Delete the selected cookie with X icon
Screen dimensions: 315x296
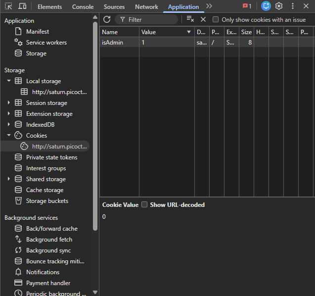(x=203, y=19)
